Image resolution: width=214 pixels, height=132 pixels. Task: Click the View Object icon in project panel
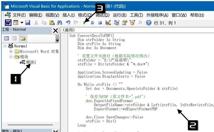(x=14, y=39)
